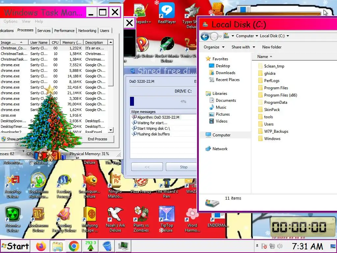337x253 pixels.
Task: Open RealPlayer desktop shortcut
Action: [167, 13]
